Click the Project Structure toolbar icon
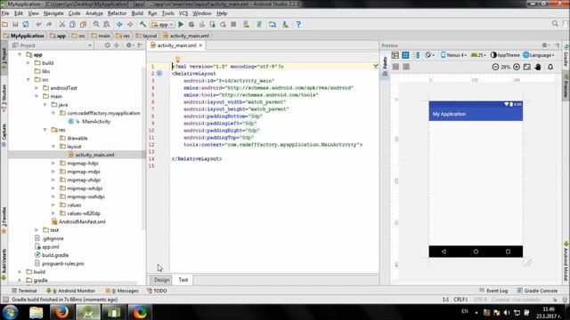 [273, 24]
